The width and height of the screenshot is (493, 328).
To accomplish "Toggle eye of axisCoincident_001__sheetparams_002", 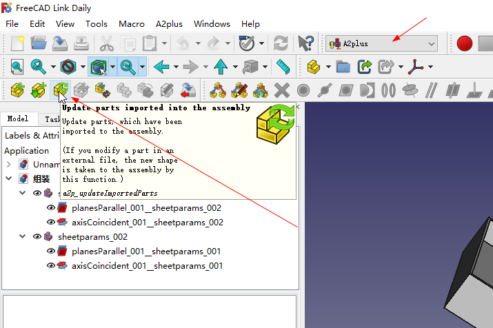I will (51, 222).
